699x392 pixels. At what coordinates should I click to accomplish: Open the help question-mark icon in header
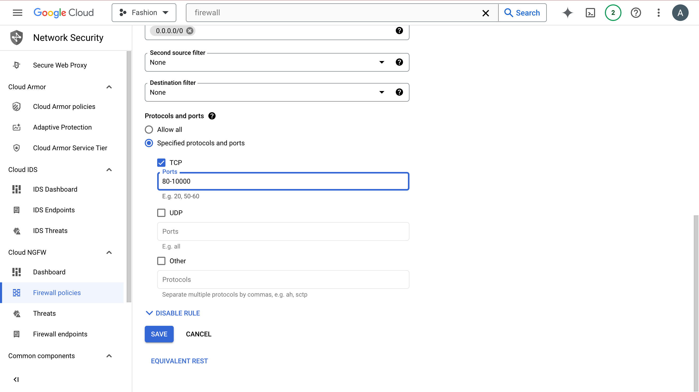635,13
